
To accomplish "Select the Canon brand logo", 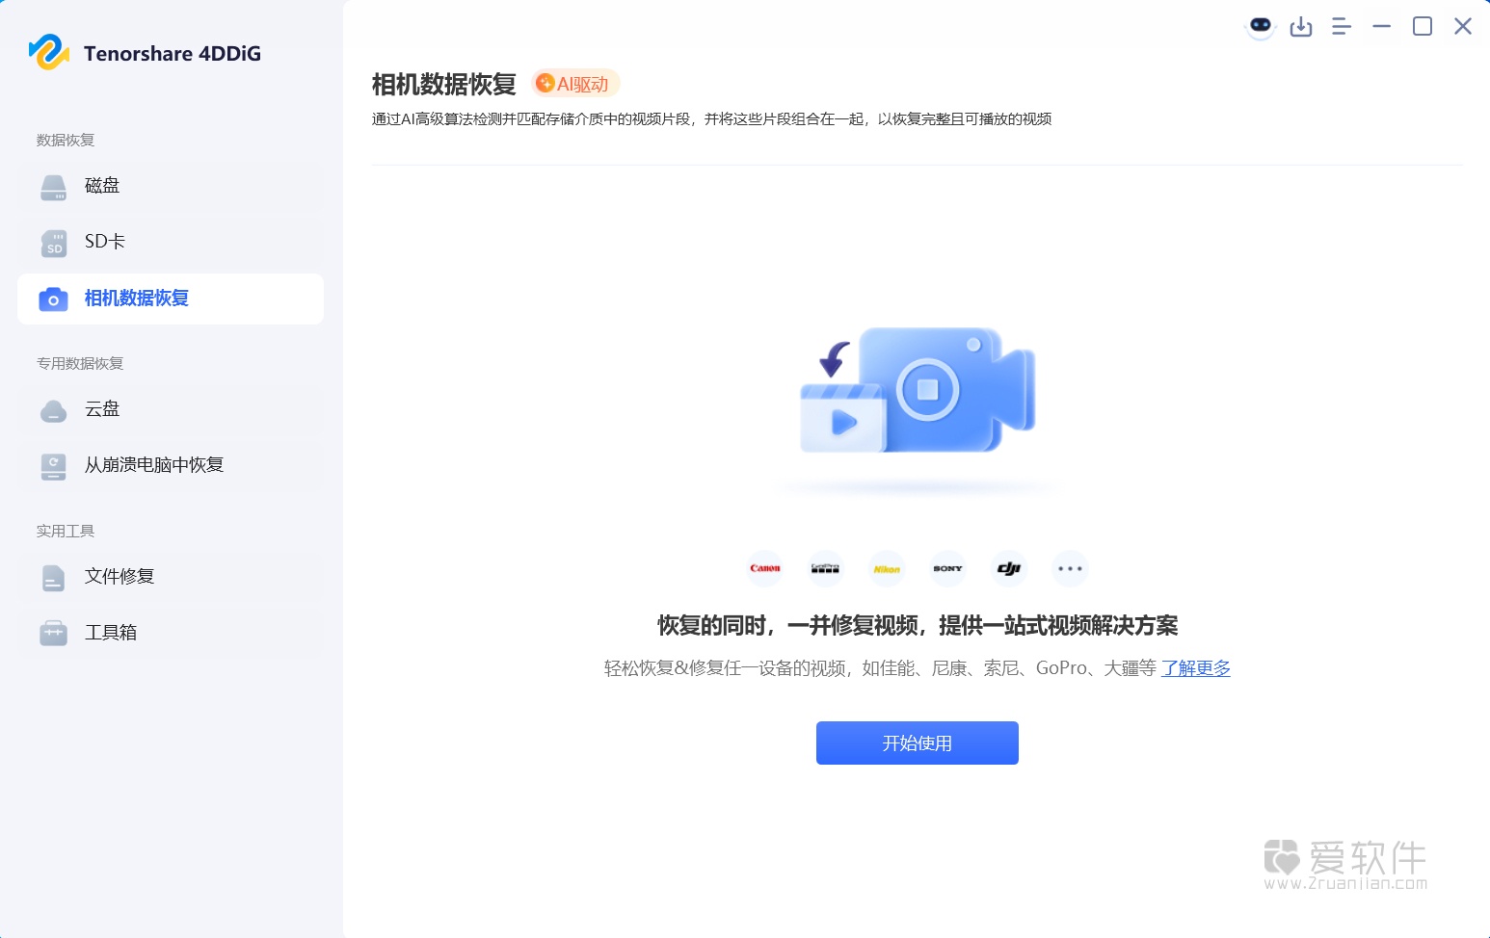I will 763,568.
